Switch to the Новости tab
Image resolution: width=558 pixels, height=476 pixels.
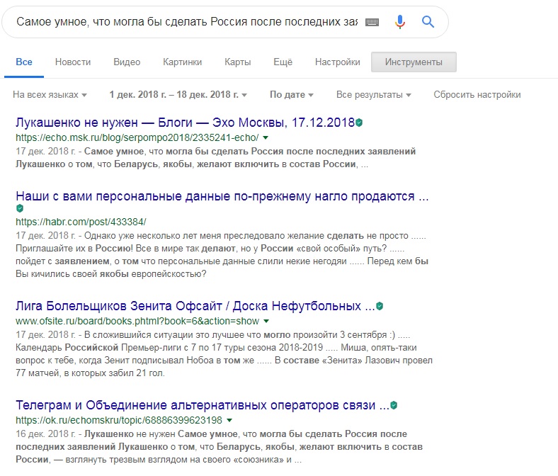pyautogui.click(x=73, y=62)
